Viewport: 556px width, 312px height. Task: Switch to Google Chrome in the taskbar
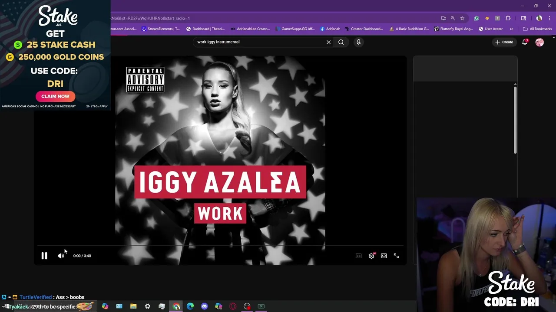click(176, 306)
